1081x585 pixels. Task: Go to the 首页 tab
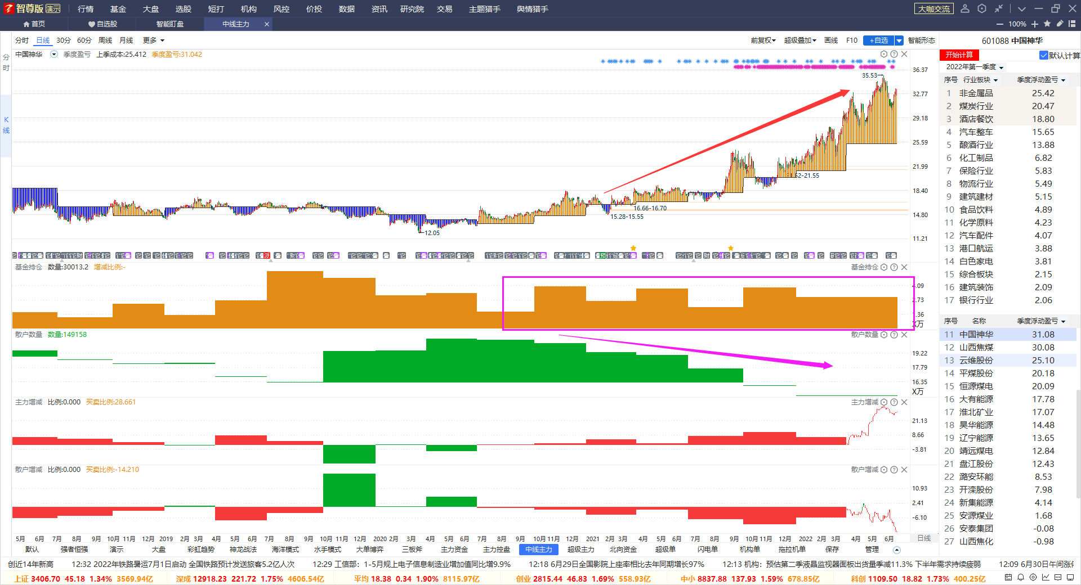[x=34, y=24]
